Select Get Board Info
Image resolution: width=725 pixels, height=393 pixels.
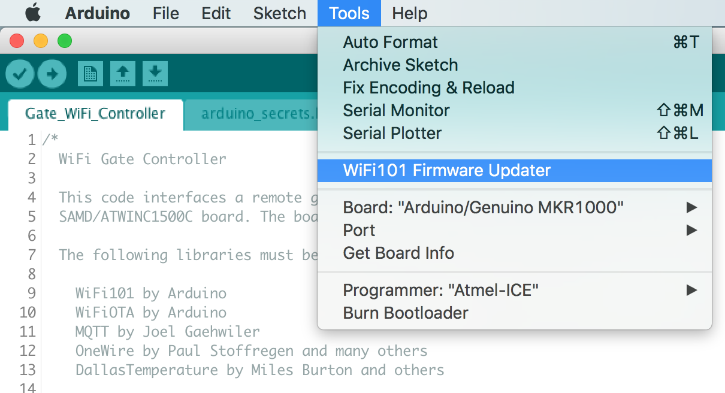point(515,253)
